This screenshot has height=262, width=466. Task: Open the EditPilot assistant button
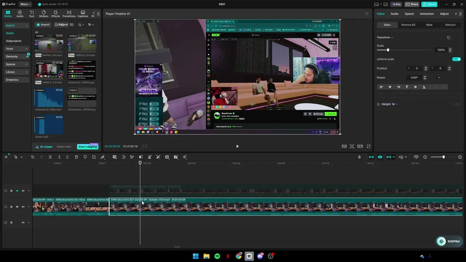[450, 241]
